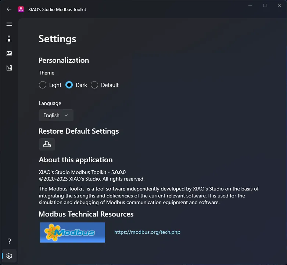Open the modbus.org/tech.php link
This screenshot has width=287, height=265.
(x=147, y=232)
